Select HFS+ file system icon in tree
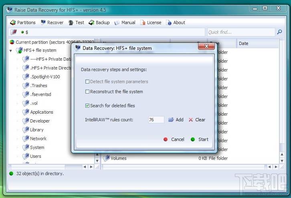The width and height of the screenshot is (291, 198). [x=19, y=50]
